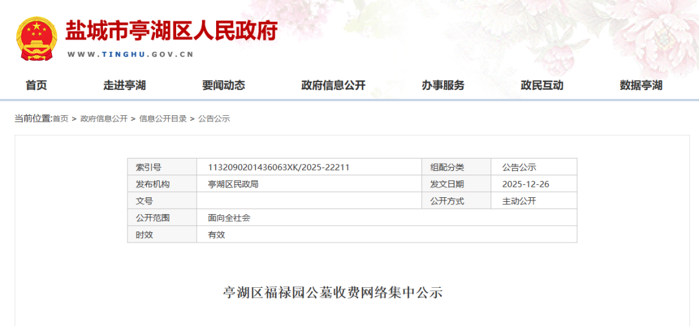Screen dimensions: 699x326
Task: Click the national emblem logo icon
Action: [37, 39]
